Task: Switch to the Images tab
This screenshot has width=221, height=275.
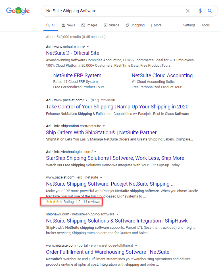Action: pyautogui.click(x=89, y=25)
